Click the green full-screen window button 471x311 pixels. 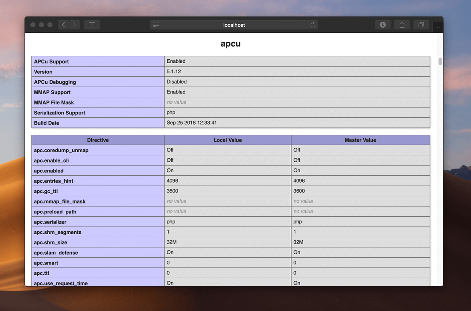pos(50,25)
